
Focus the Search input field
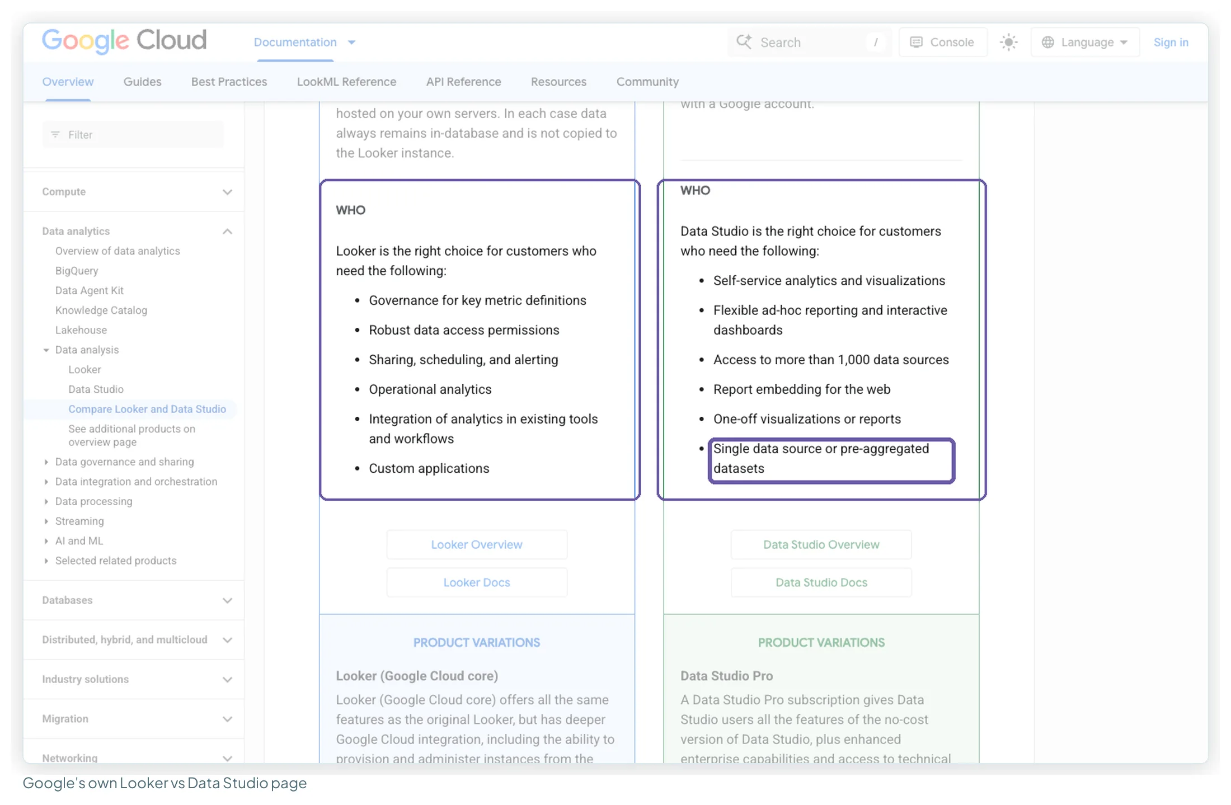pyautogui.click(x=809, y=42)
